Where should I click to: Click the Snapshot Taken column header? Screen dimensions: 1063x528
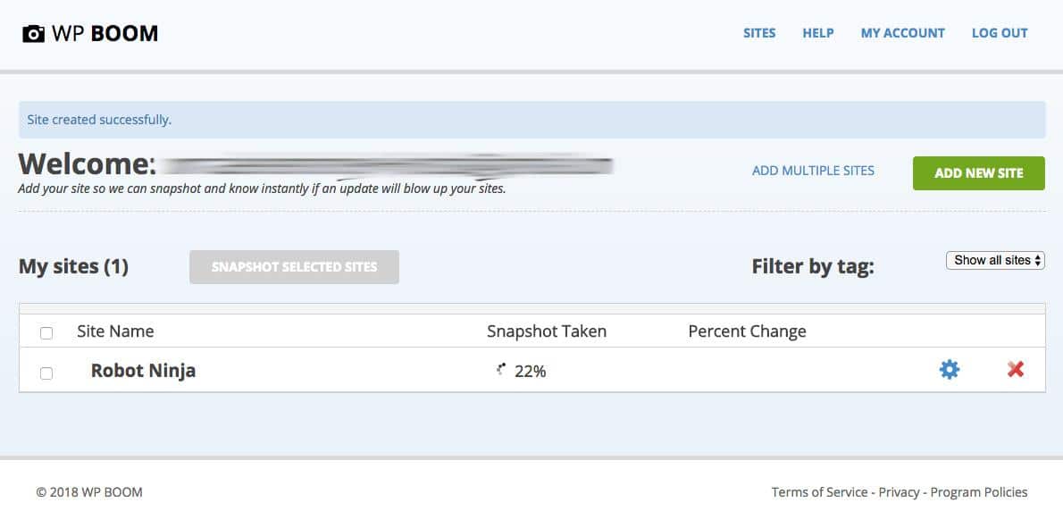pos(546,331)
